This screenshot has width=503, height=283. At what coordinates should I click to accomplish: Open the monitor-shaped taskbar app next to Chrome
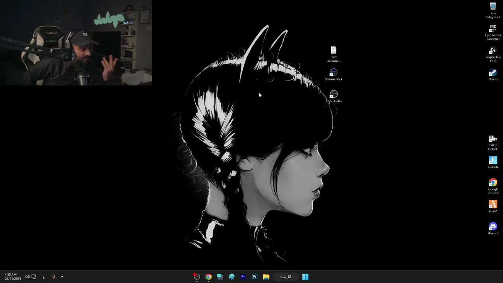click(x=220, y=277)
